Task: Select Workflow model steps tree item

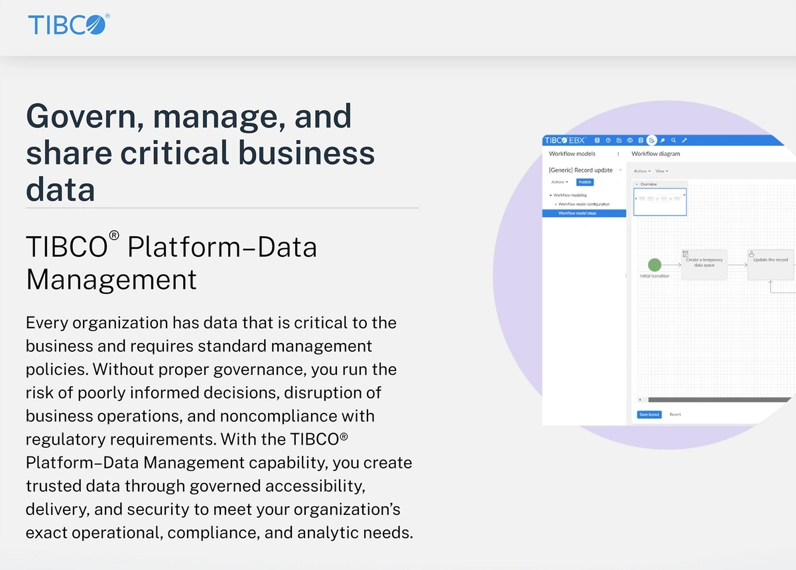Action: (584, 213)
